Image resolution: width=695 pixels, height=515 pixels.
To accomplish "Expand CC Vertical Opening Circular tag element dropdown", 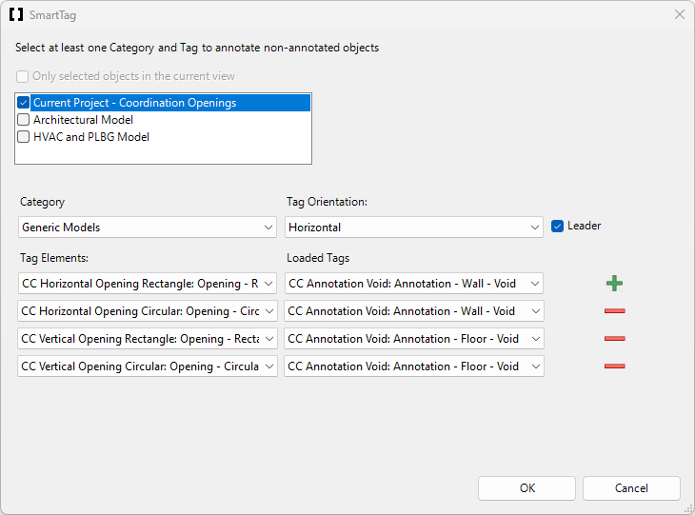I will pos(148,366).
